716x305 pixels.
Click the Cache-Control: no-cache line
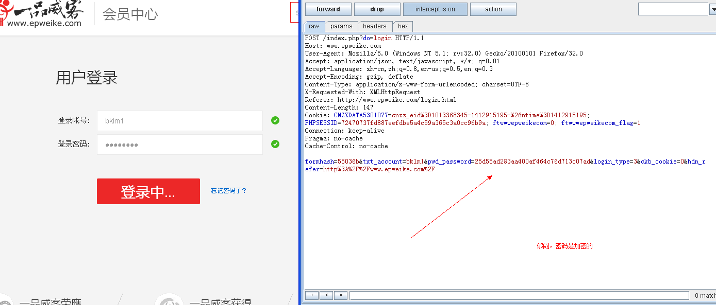[x=346, y=146]
